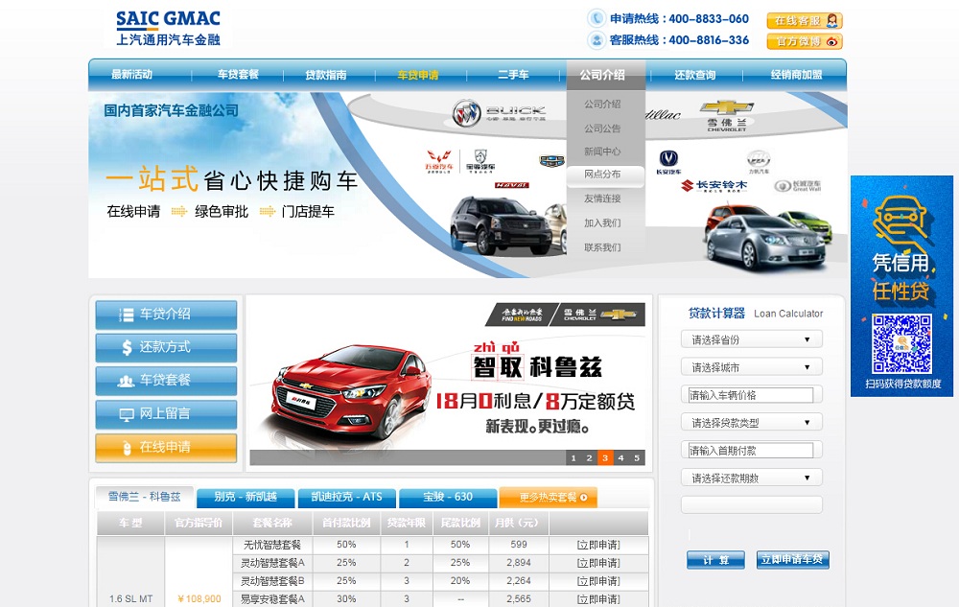Screen dimensions: 959x607
Task: Click the 长安铃木 Suzuki logo
Action: click(713, 186)
